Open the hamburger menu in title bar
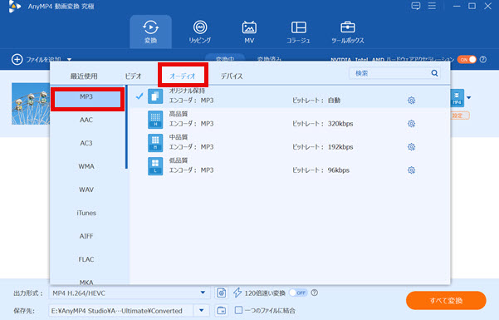The height and width of the screenshot is (320, 499). [432, 6]
